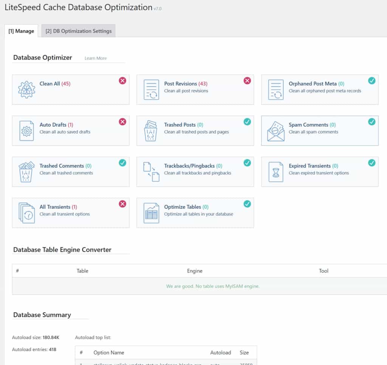387x365 pixels.
Task: Click the Expired Transients hourglass icon
Action: (275, 172)
